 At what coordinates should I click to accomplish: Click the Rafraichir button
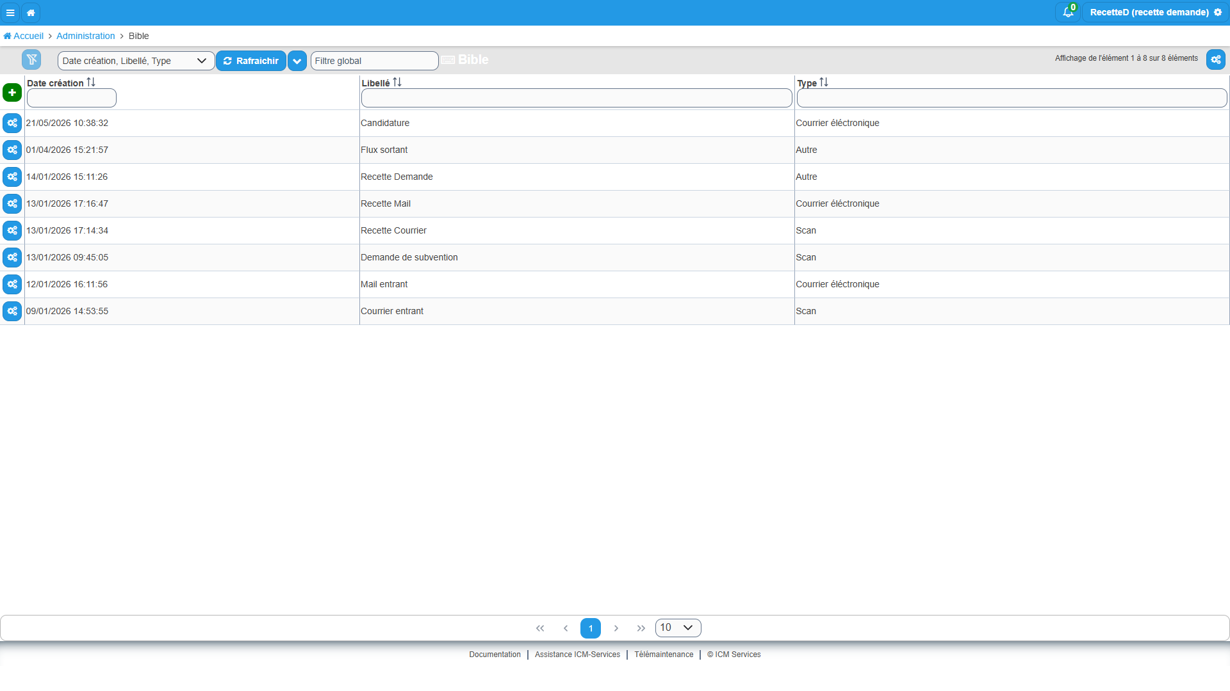coord(251,61)
